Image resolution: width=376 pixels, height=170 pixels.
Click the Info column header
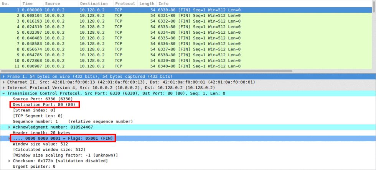[x=264, y=3]
